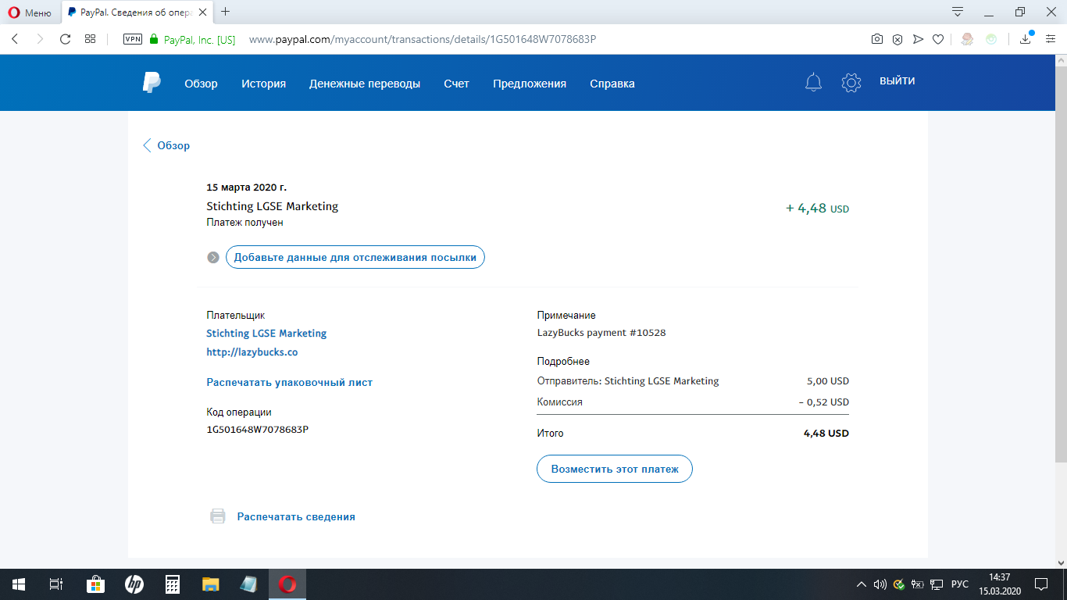This screenshot has width=1067, height=600.
Task: Go back with the browser back arrow
Action: [14, 39]
